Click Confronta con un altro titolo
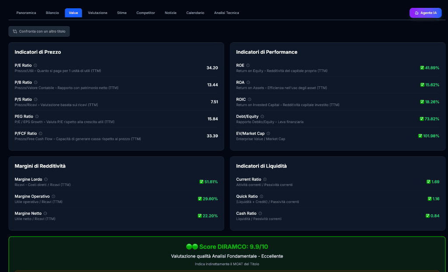Image resolution: width=448 pixels, height=272 pixels. 39,31
